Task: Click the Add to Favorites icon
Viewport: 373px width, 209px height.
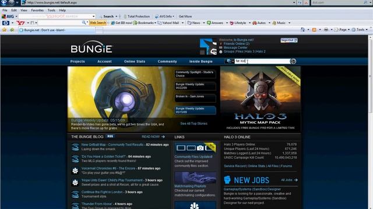Action: (x=12, y=30)
